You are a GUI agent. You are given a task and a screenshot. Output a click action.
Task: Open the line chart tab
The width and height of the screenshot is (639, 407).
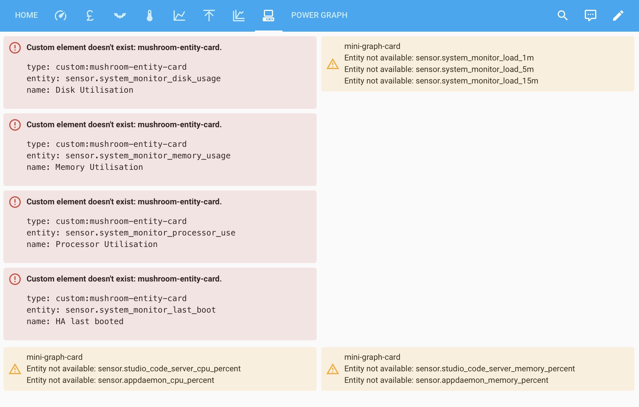179,15
